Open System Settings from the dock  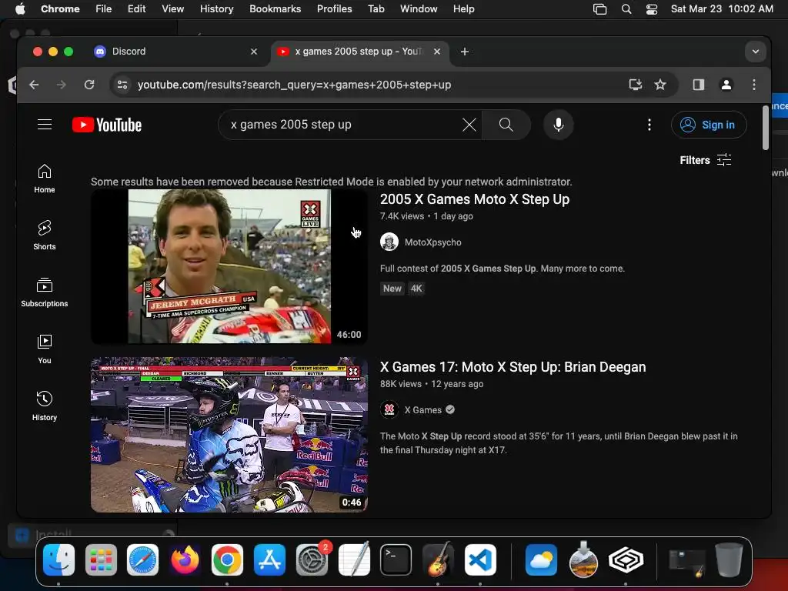point(312,559)
